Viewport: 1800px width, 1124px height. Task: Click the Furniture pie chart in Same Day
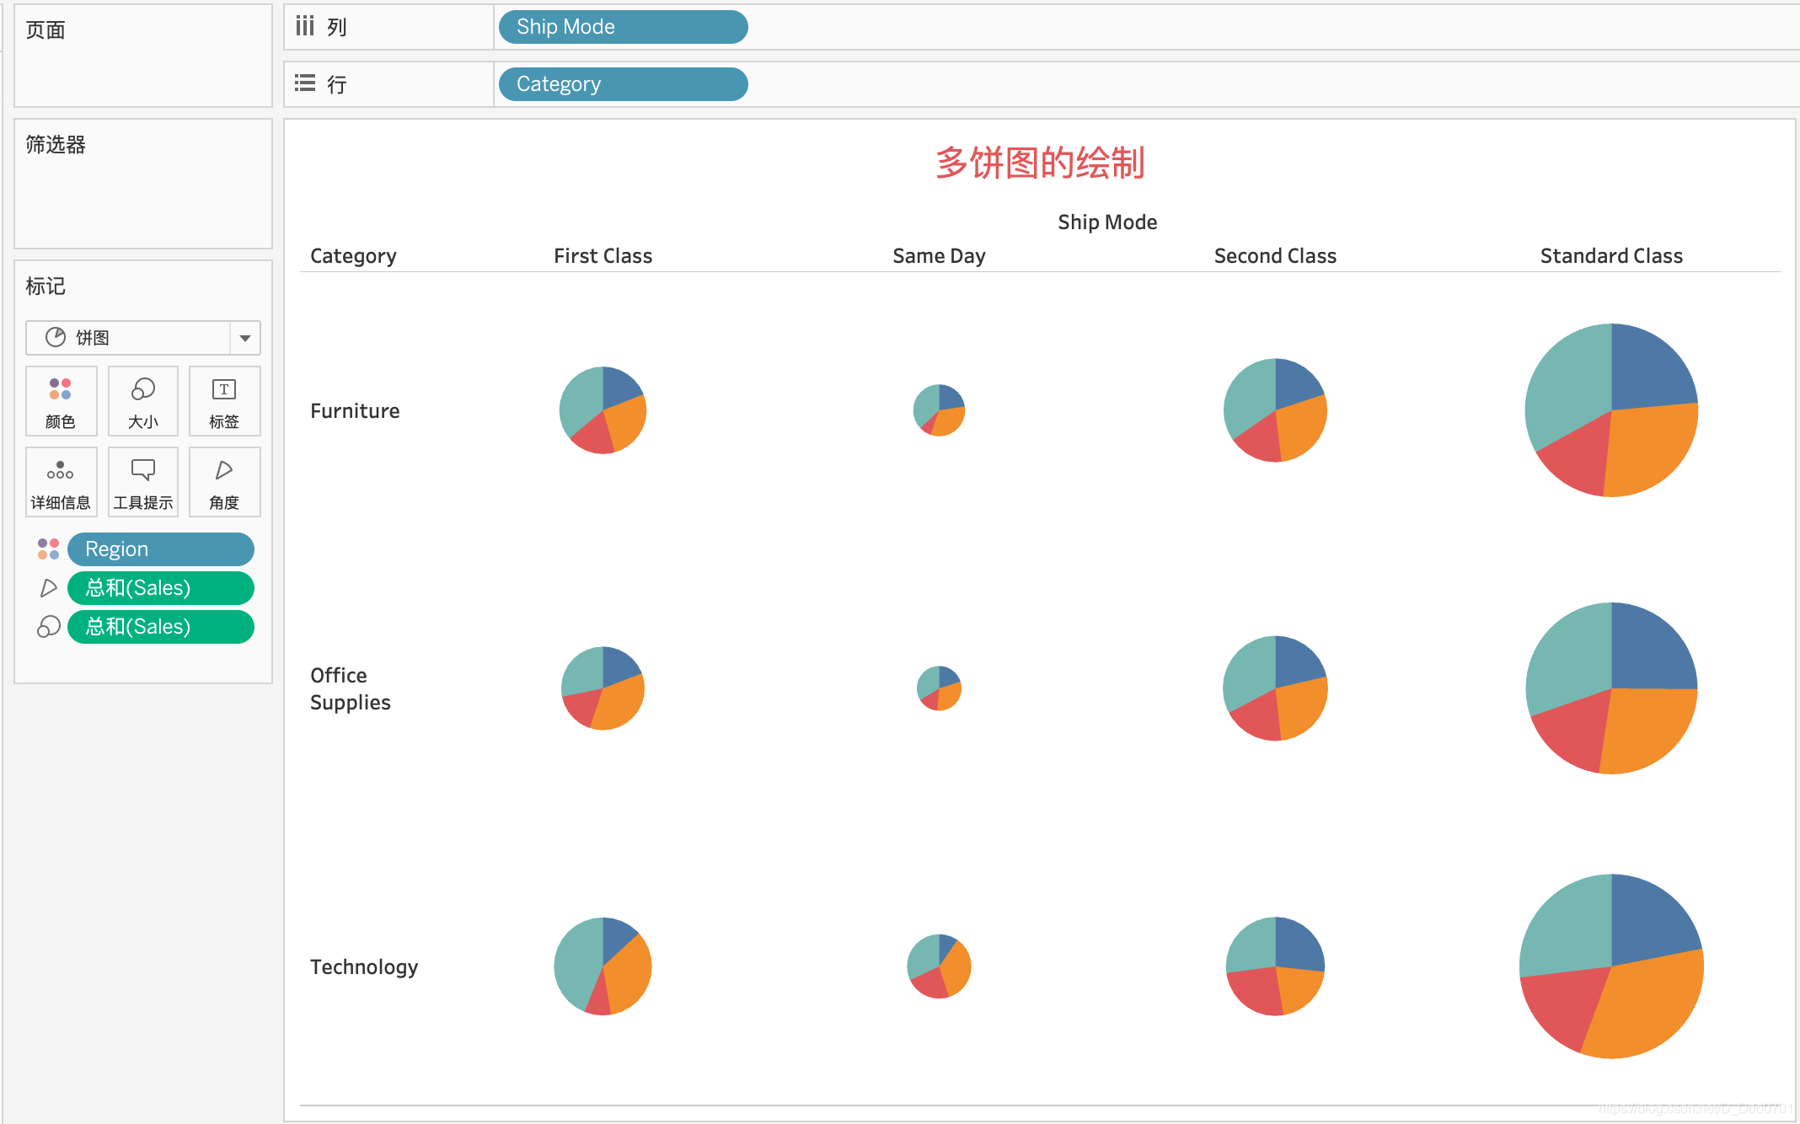point(938,409)
